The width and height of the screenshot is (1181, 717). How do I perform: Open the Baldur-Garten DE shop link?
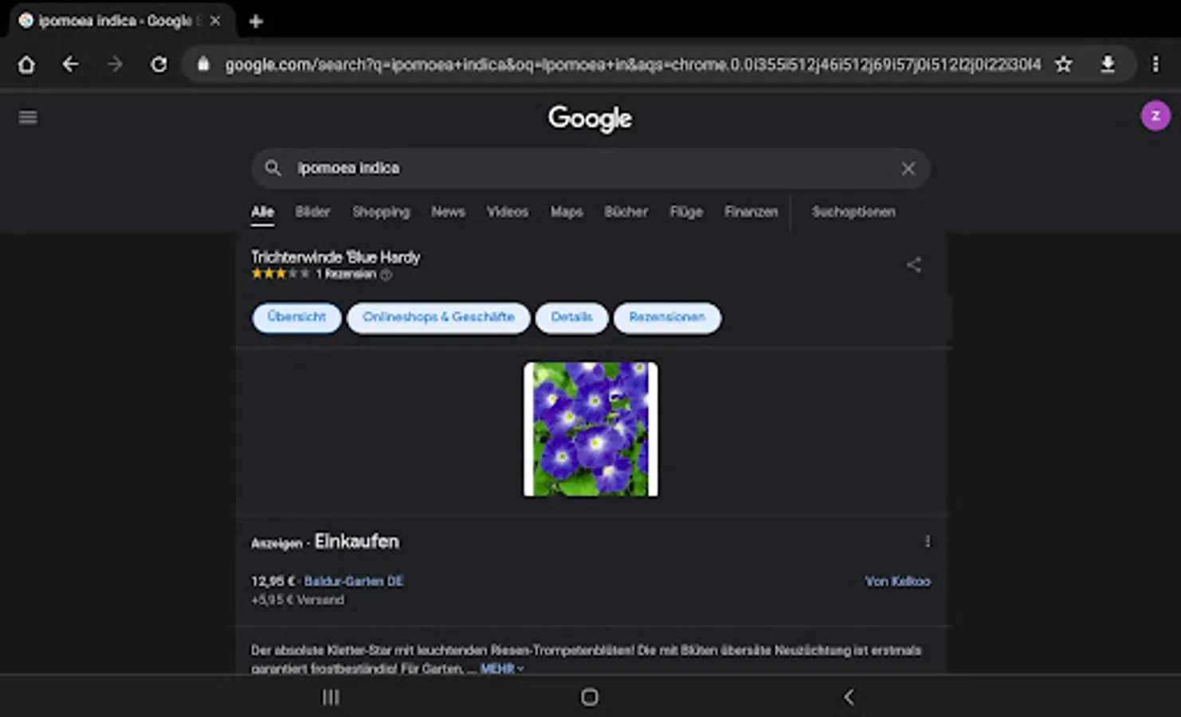coord(354,582)
